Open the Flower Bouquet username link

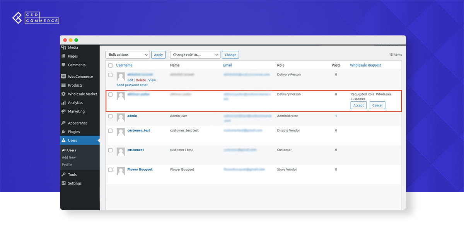pyautogui.click(x=140, y=169)
